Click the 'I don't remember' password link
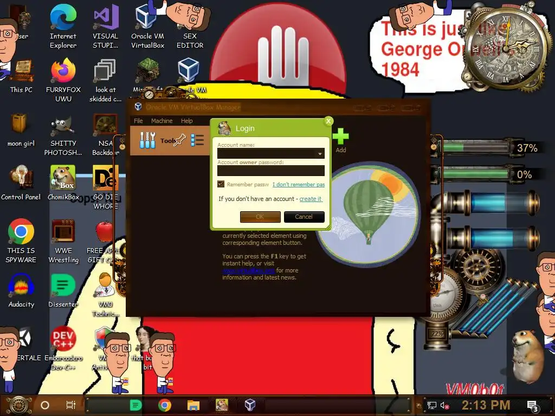This screenshot has height=416, width=555. 299,184
